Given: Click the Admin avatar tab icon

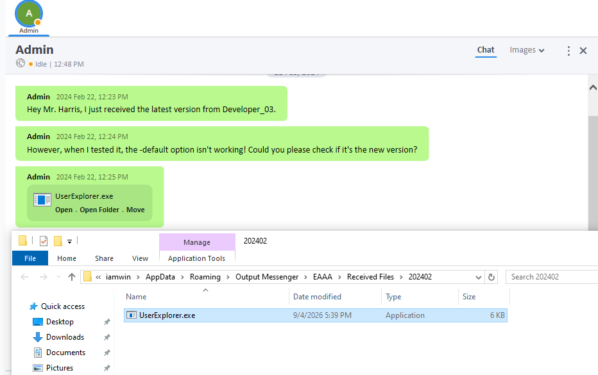Looking at the screenshot, I should 29,14.
